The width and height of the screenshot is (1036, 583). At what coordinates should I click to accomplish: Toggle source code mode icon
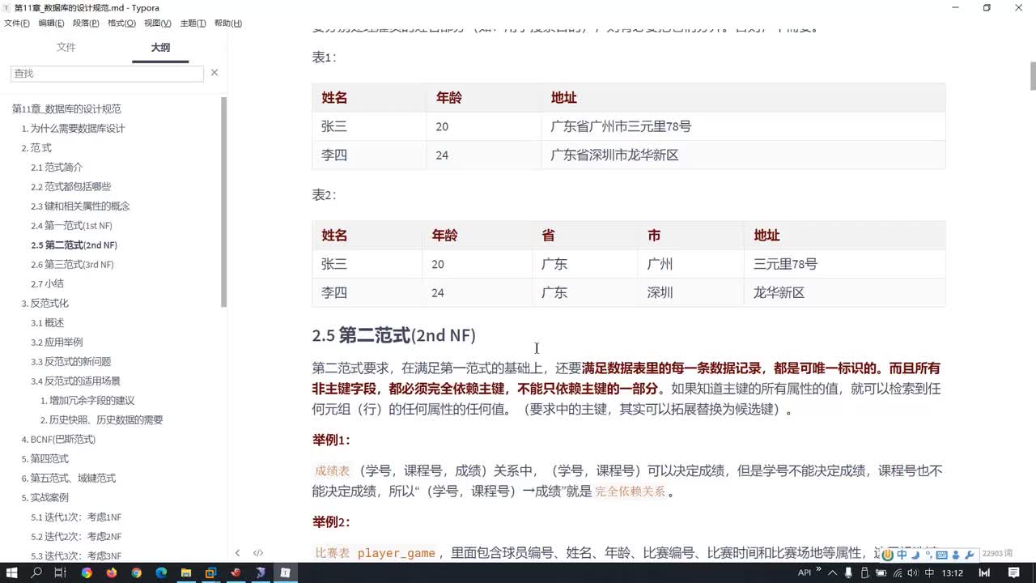point(258,553)
